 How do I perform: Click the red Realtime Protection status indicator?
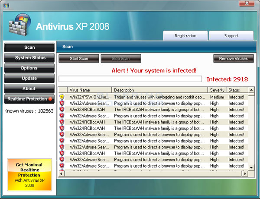(50, 99)
